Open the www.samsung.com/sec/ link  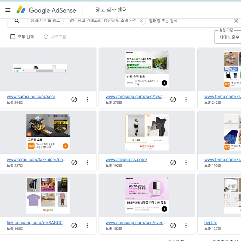pos(31,96)
